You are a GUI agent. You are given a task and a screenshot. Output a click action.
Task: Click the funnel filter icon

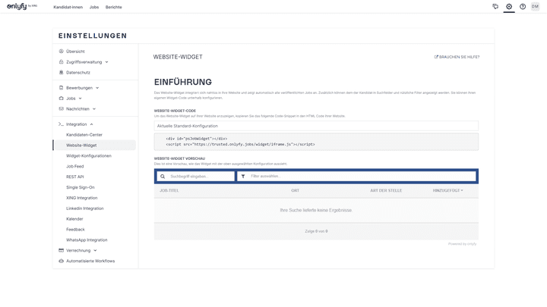click(x=242, y=176)
